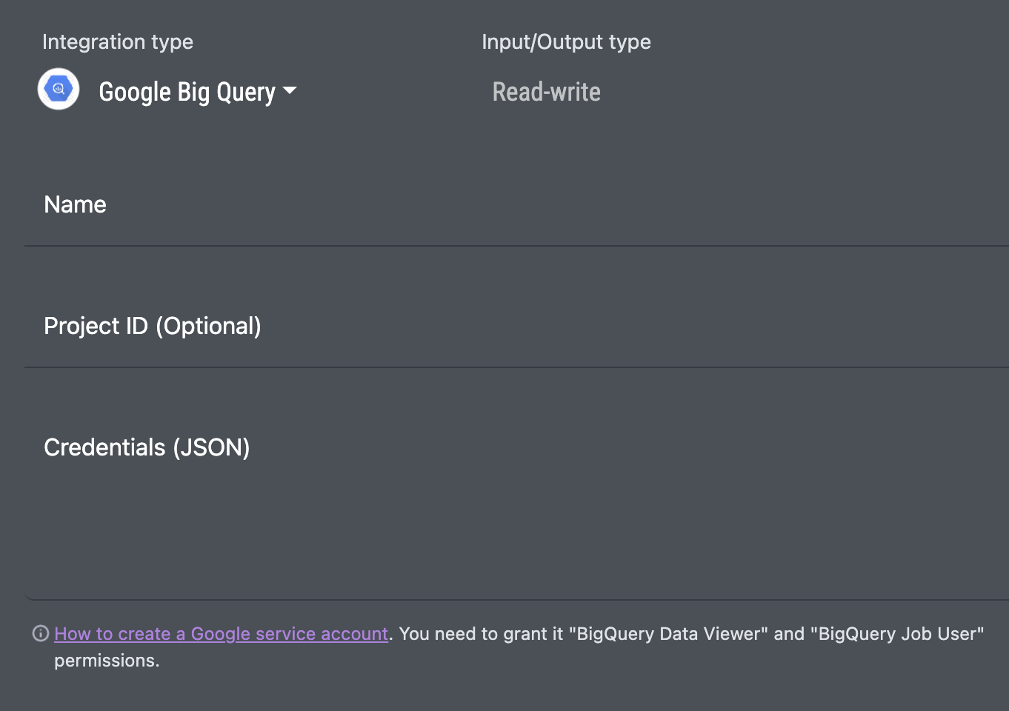Viewport: 1009px width, 711px height.
Task: Click the word "permissions." in the hint
Action: click(x=107, y=661)
